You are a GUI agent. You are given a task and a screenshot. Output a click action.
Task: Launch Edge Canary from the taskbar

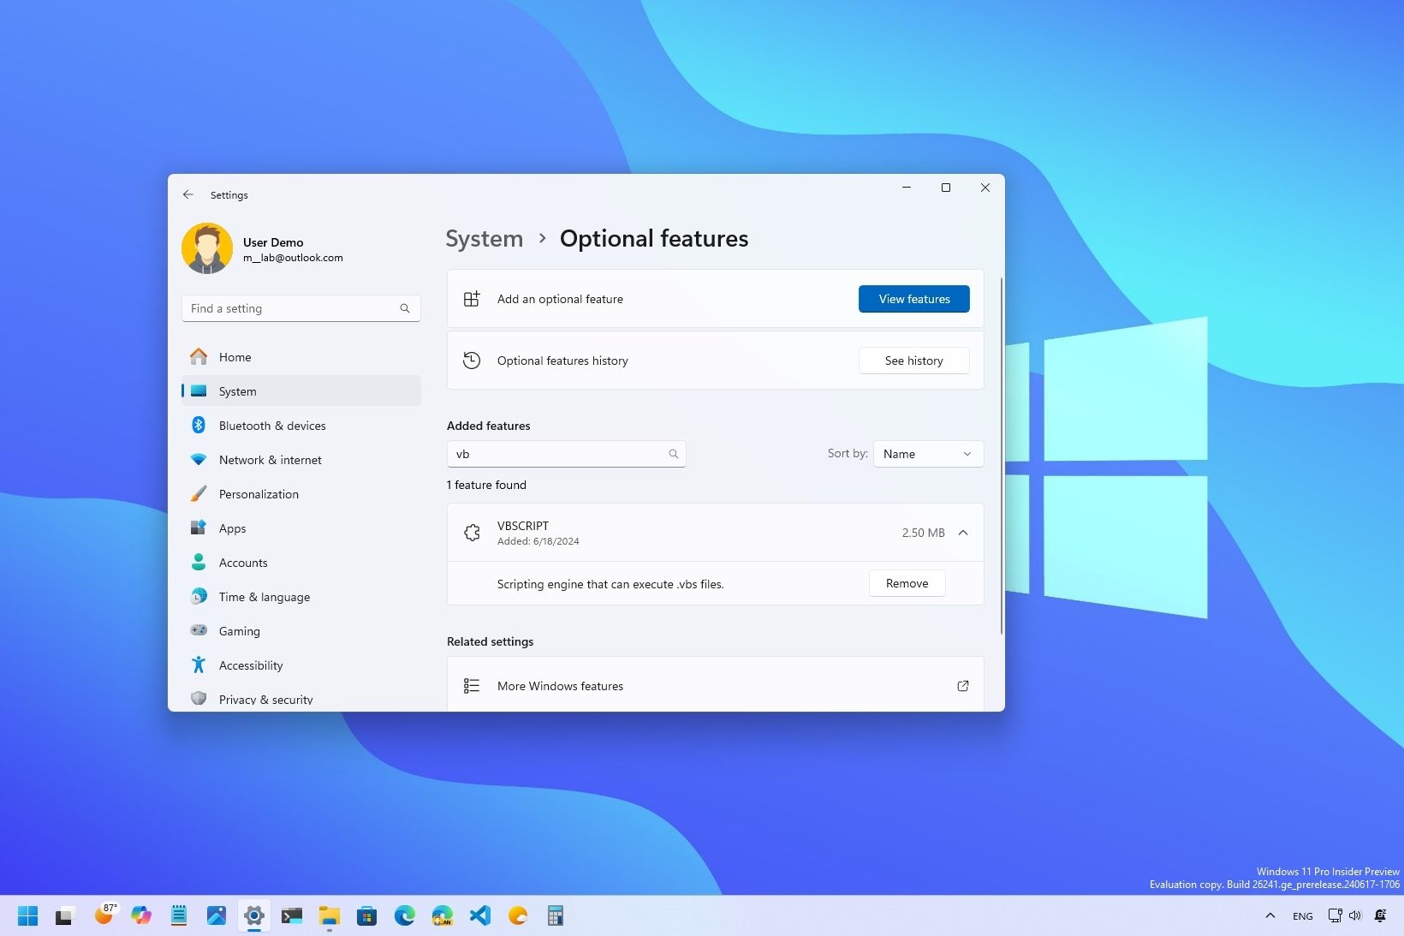click(443, 916)
